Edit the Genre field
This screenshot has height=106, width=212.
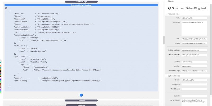click(x=194, y=80)
